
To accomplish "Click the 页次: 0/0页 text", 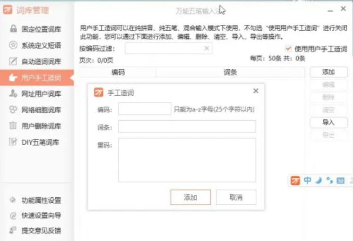I will [96, 60].
